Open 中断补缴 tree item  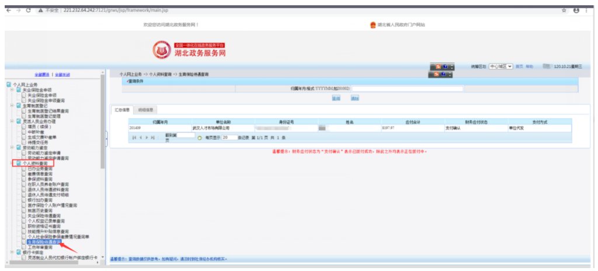pos(36,131)
